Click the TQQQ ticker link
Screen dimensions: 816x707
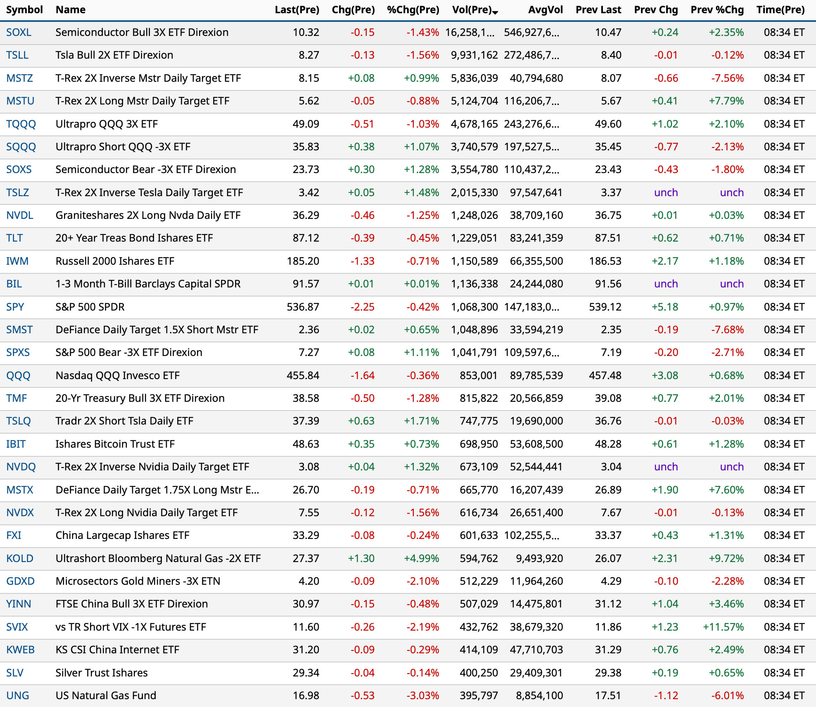point(21,124)
